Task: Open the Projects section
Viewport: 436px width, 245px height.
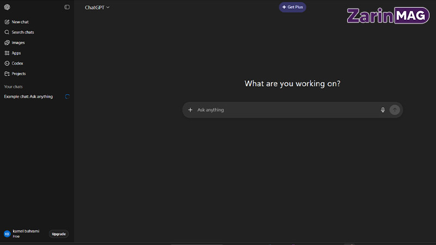Action: (x=19, y=73)
